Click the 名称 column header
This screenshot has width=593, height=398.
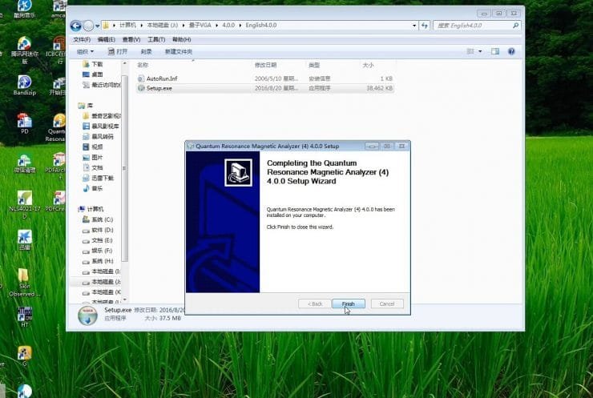click(143, 65)
